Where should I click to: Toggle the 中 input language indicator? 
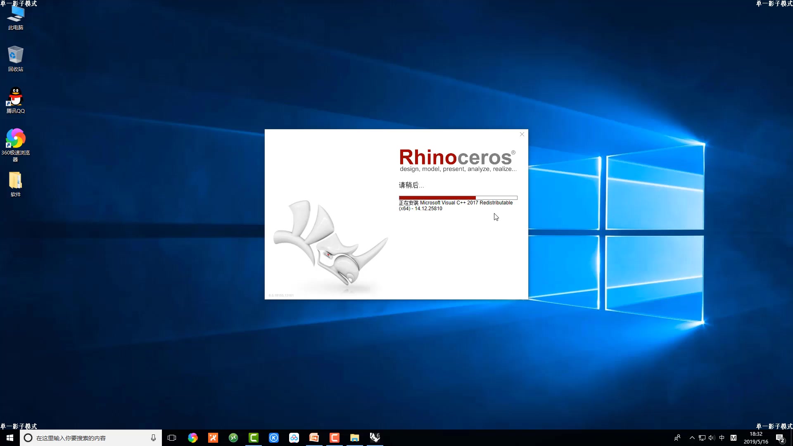coord(722,438)
